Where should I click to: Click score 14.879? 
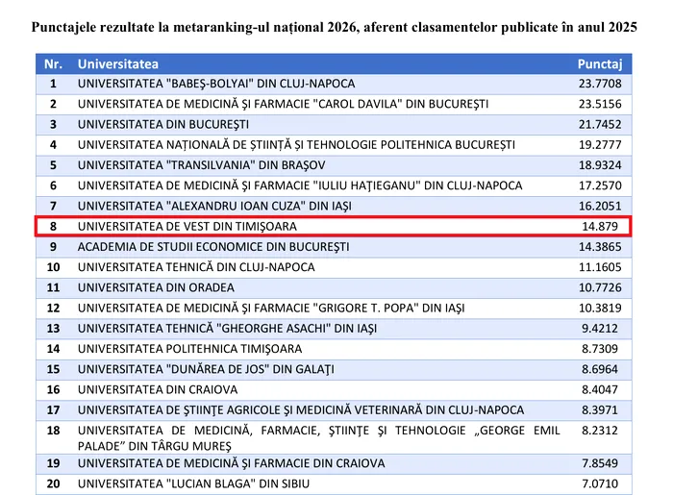click(600, 227)
